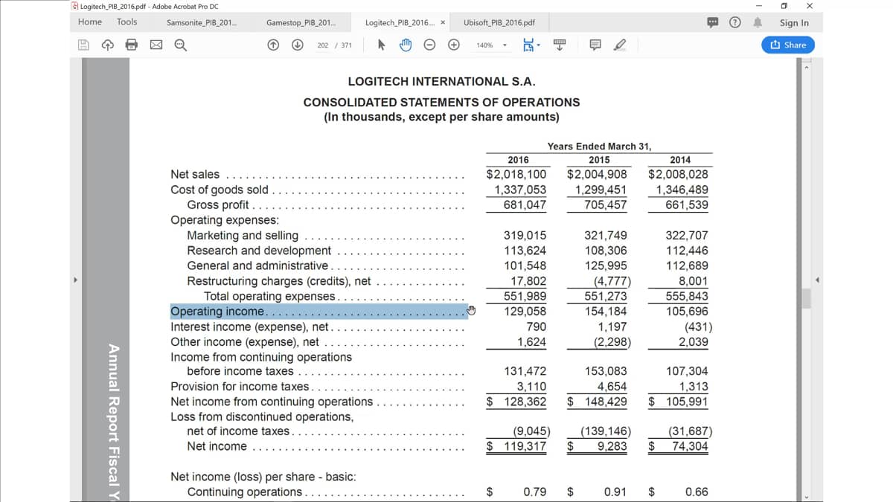
Task: Zoom out with the minus icon
Action: click(x=429, y=45)
